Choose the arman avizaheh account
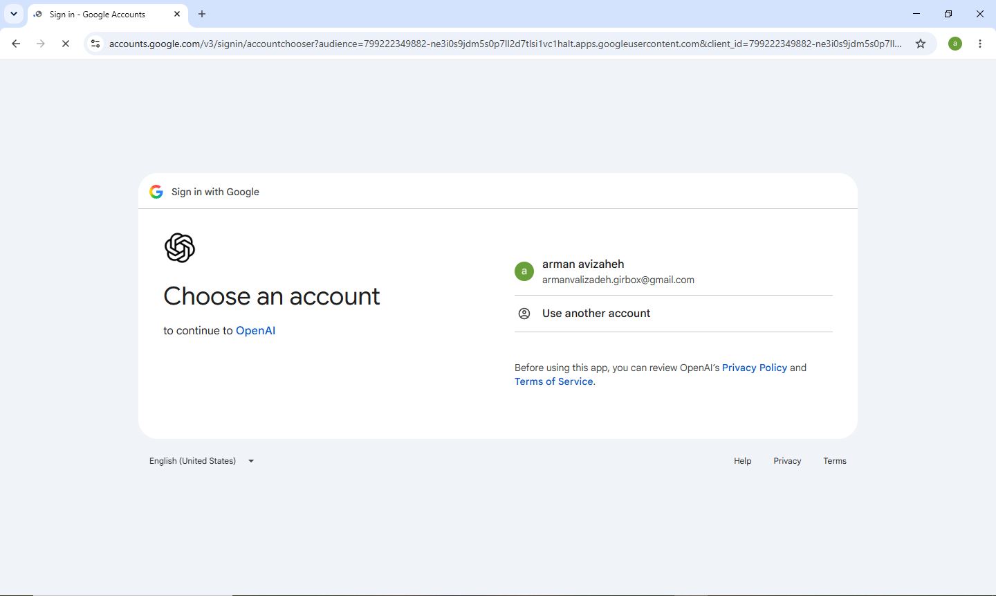Screen dimensions: 996x596 click(x=674, y=271)
